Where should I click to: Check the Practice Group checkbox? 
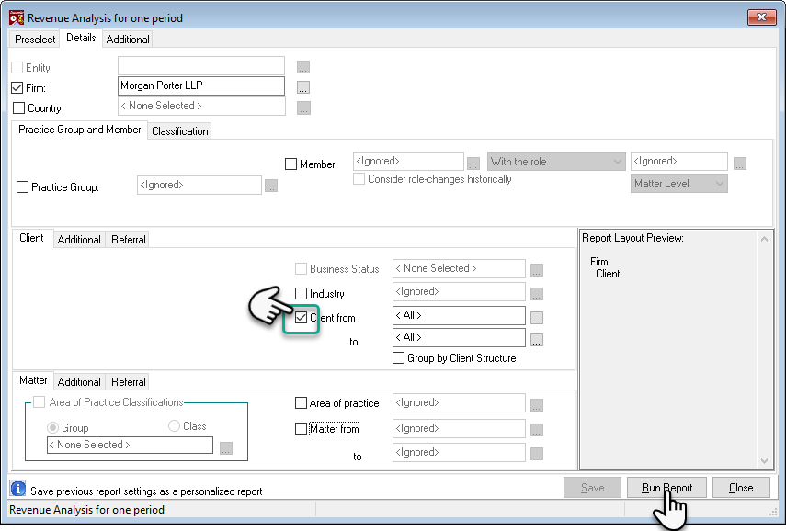point(22,186)
